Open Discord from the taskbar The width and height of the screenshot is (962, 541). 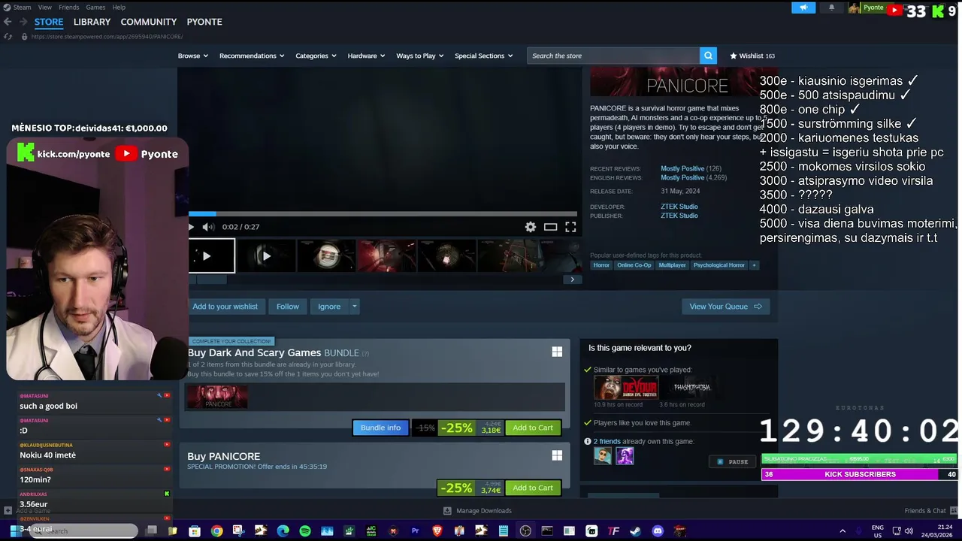(658, 531)
